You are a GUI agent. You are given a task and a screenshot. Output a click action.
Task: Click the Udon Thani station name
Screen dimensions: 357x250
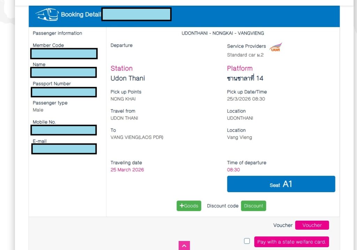pos(128,78)
